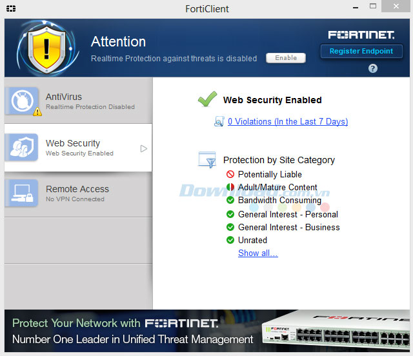
Task: Open the AntiVirus tab
Action: (x=78, y=101)
